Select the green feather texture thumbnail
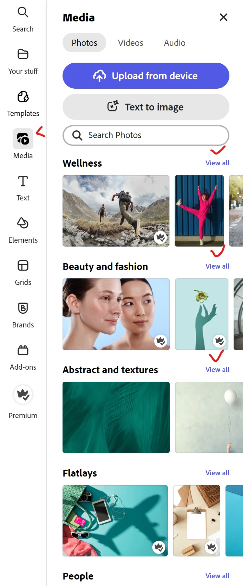Image resolution: width=243 pixels, height=586 pixels. pos(116,417)
